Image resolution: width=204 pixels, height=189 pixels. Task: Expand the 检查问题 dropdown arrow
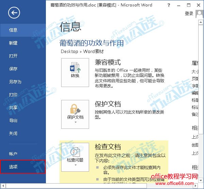pyautogui.click(x=75, y=165)
